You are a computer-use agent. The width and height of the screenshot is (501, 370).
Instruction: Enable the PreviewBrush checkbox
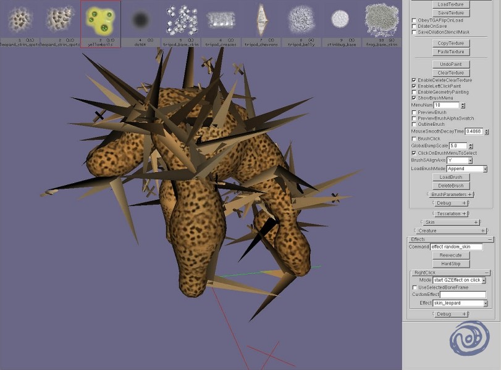point(414,113)
